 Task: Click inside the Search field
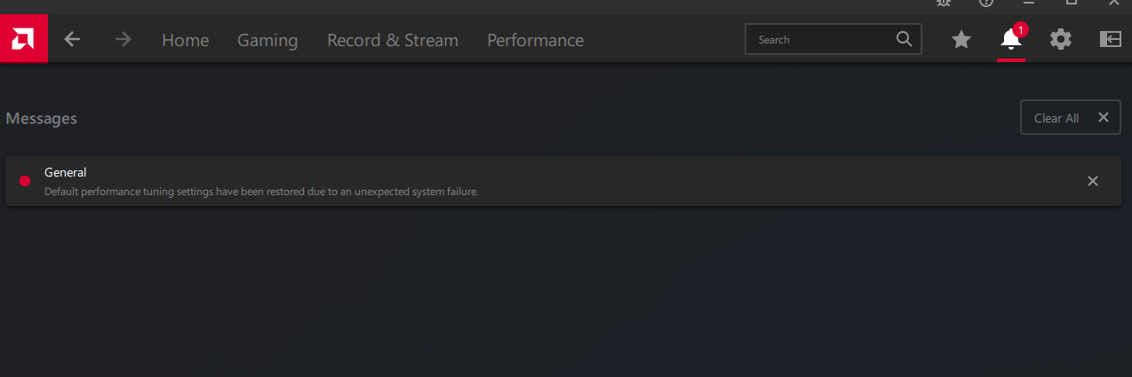click(833, 39)
